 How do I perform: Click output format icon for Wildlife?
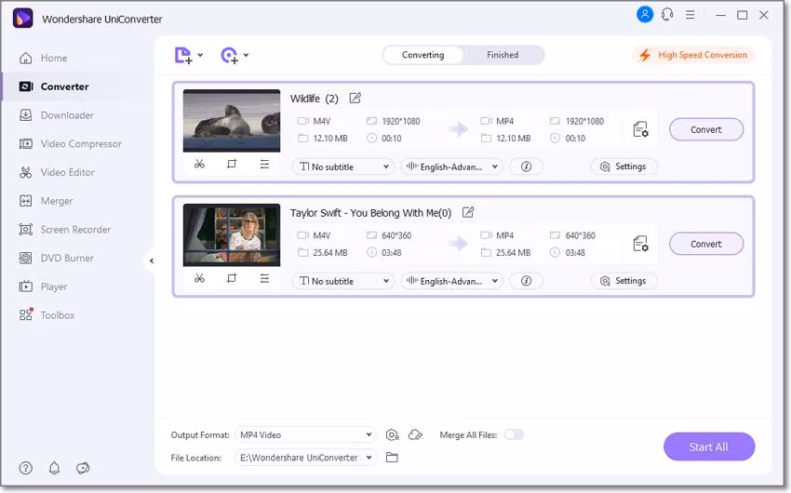coord(640,129)
